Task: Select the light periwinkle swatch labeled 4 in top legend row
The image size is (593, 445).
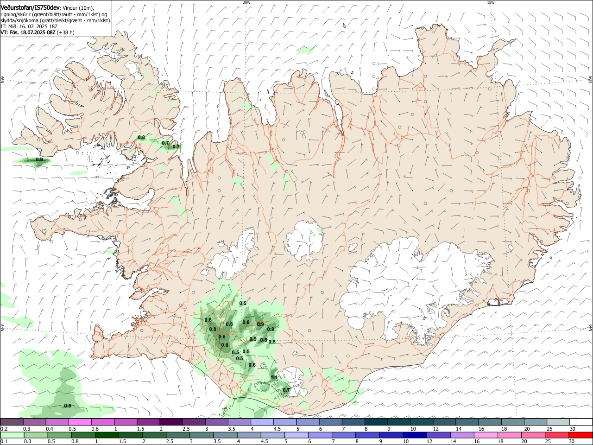Action: click(x=262, y=422)
